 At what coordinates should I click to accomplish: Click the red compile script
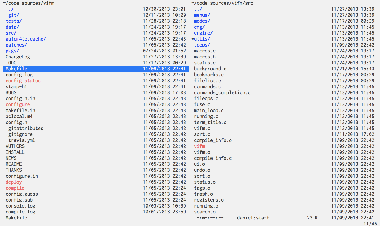[x=15, y=188]
